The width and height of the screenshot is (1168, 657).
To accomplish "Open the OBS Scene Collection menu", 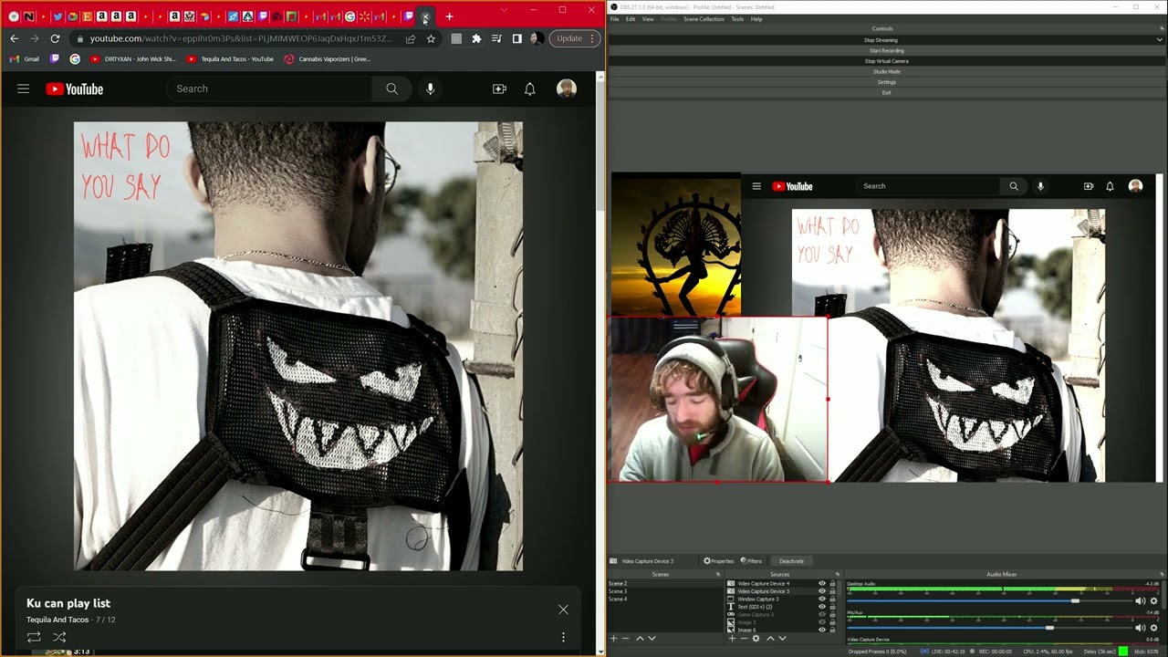I will 704,19.
